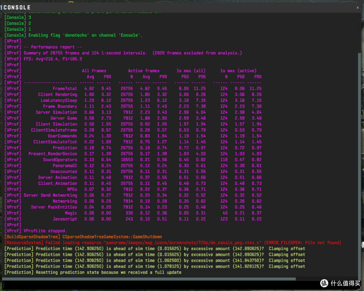Image resolution: width=364 pixels, height=291 pixels.
Task: Click the NPCs row label
Action: pos(72,189)
